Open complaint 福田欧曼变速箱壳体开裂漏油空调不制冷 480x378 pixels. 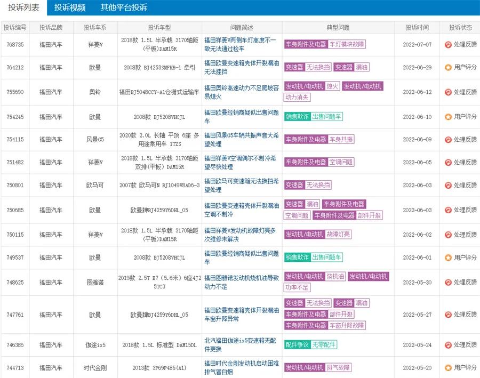point(242,210)
